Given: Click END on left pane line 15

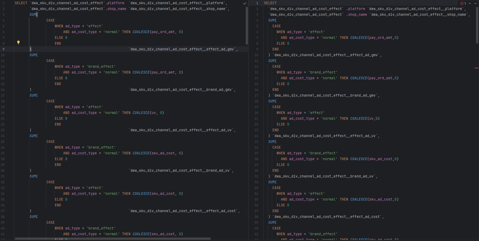Looking at the screenshot, I should point(58,84).
